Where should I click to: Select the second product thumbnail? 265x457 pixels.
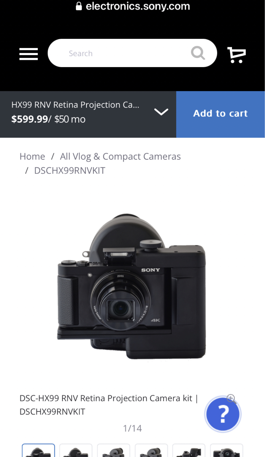(x=76, y=450)
